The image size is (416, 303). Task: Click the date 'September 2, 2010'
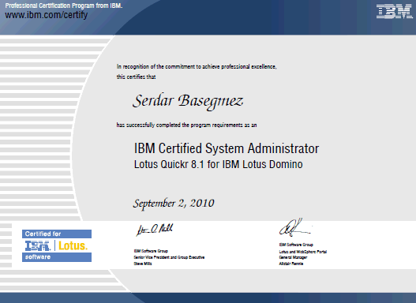point(174,204)
